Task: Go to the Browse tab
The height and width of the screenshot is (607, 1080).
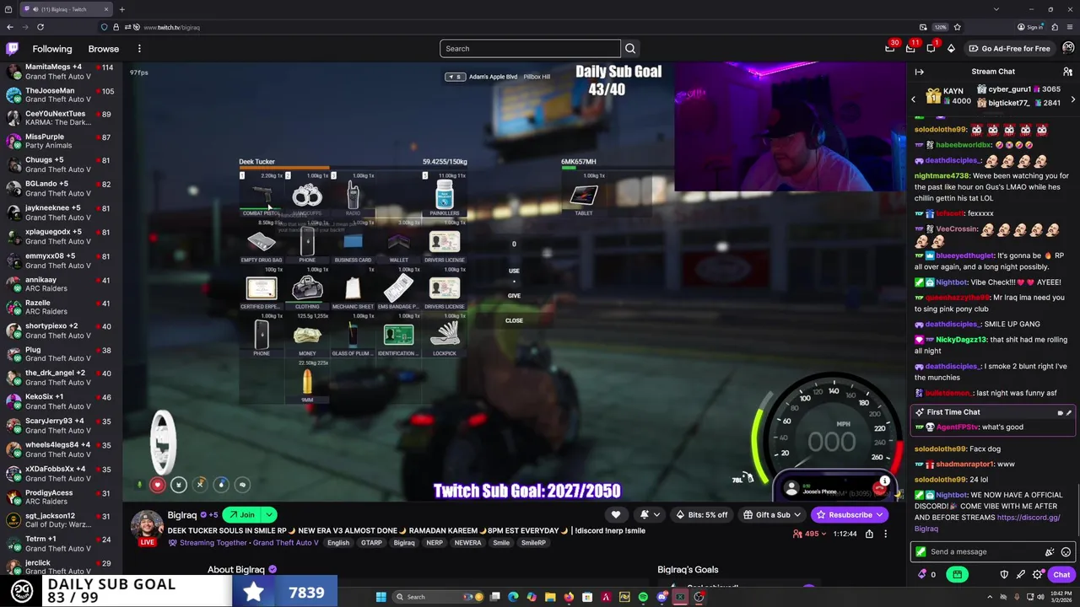Action: (104, 49)
